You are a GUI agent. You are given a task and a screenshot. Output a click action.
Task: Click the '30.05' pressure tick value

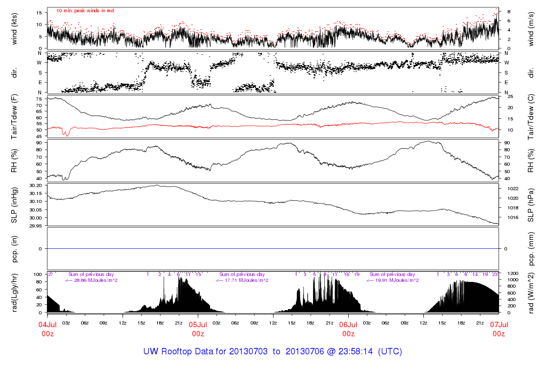(x=36, y=210)
